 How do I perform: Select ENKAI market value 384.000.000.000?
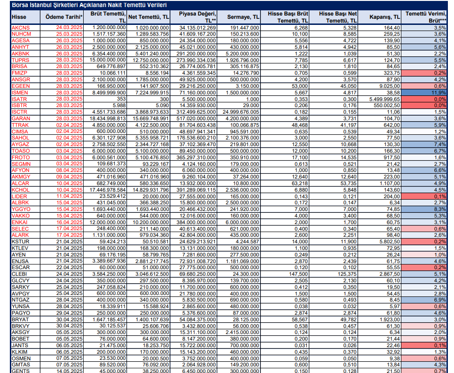point(196,222)
